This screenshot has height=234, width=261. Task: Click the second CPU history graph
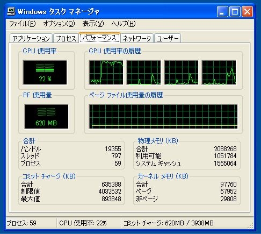coord(143,72)
